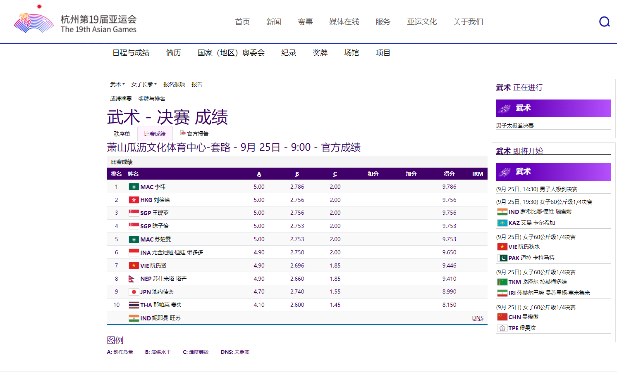
Task: Click the DNS abbreviation in last row
Action: tap(478, 318)
